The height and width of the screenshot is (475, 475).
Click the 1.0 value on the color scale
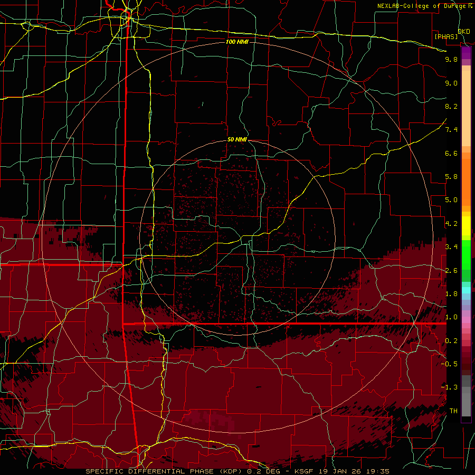(451, 317)
